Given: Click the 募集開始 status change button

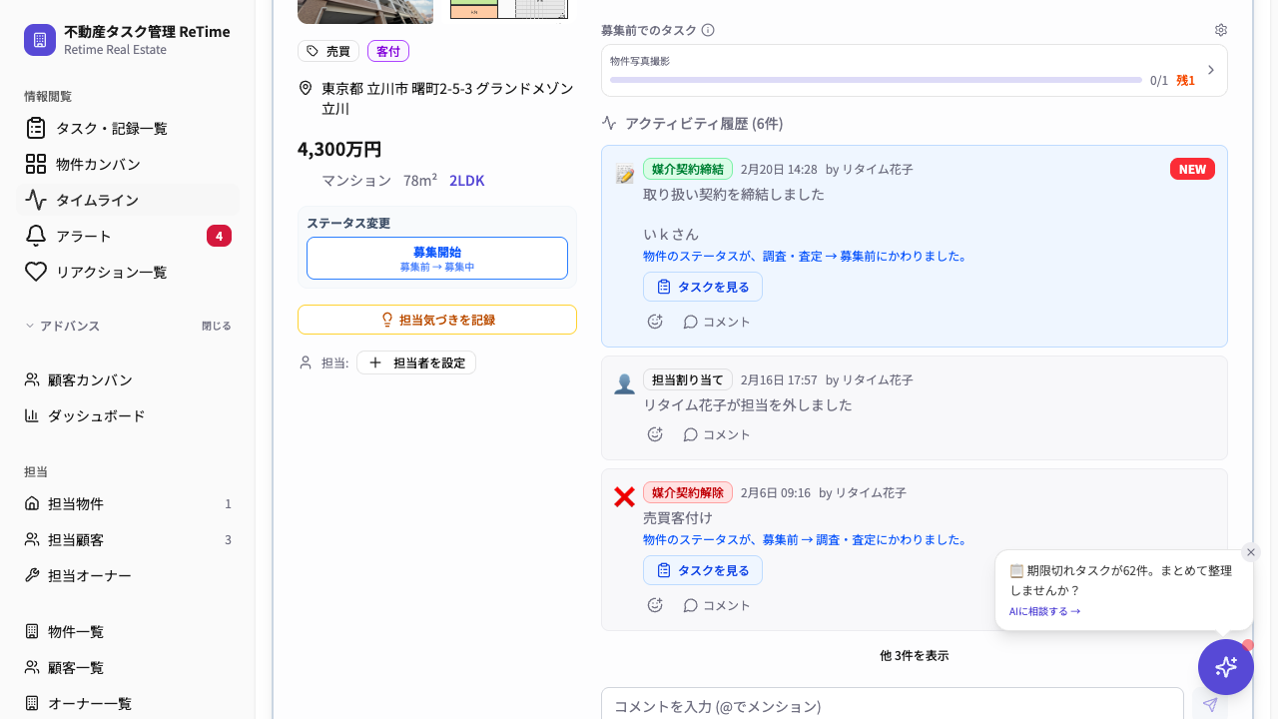Looking at the screenshot, I should tap(437, 258).
